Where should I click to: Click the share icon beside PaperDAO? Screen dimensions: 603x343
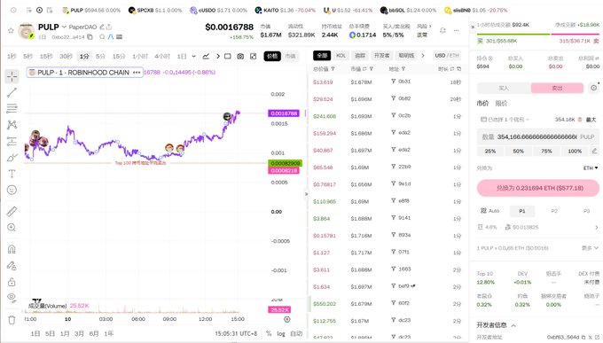[109, 27]
